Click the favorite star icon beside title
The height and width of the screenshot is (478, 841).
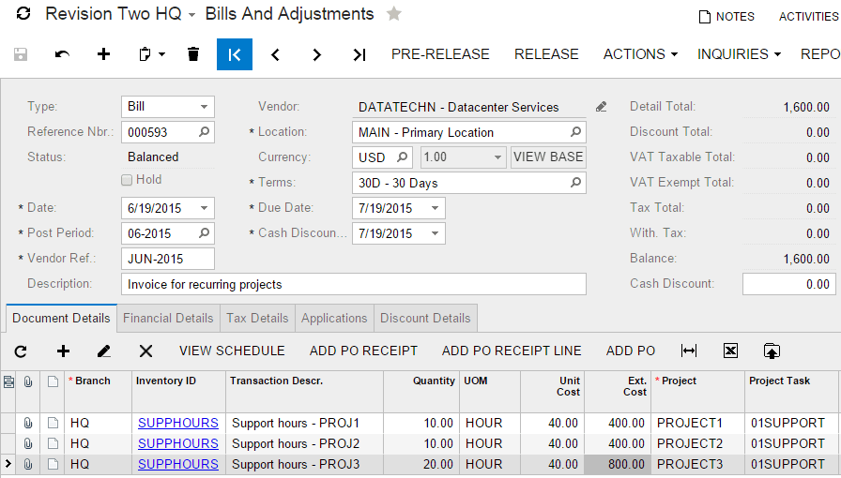click(394, 14)
